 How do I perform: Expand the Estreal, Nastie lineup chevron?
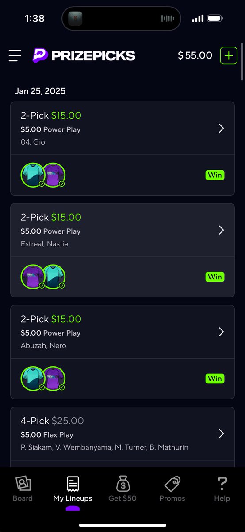[222, 230]
